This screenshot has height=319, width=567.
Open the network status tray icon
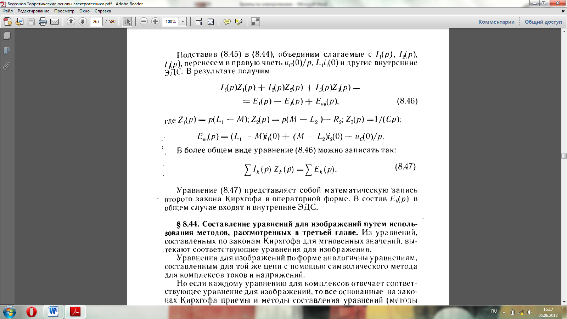pos(521,312)
